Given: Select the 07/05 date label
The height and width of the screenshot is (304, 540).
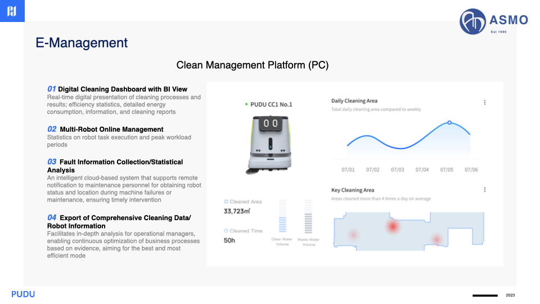Looking at the screenshot, I should 447,170.
